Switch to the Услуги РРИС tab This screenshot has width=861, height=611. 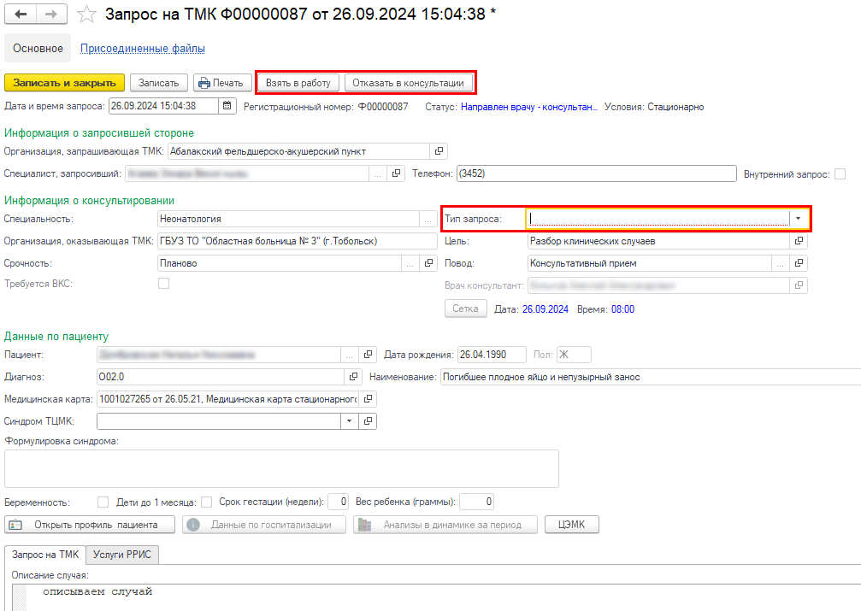click(123, 555)
